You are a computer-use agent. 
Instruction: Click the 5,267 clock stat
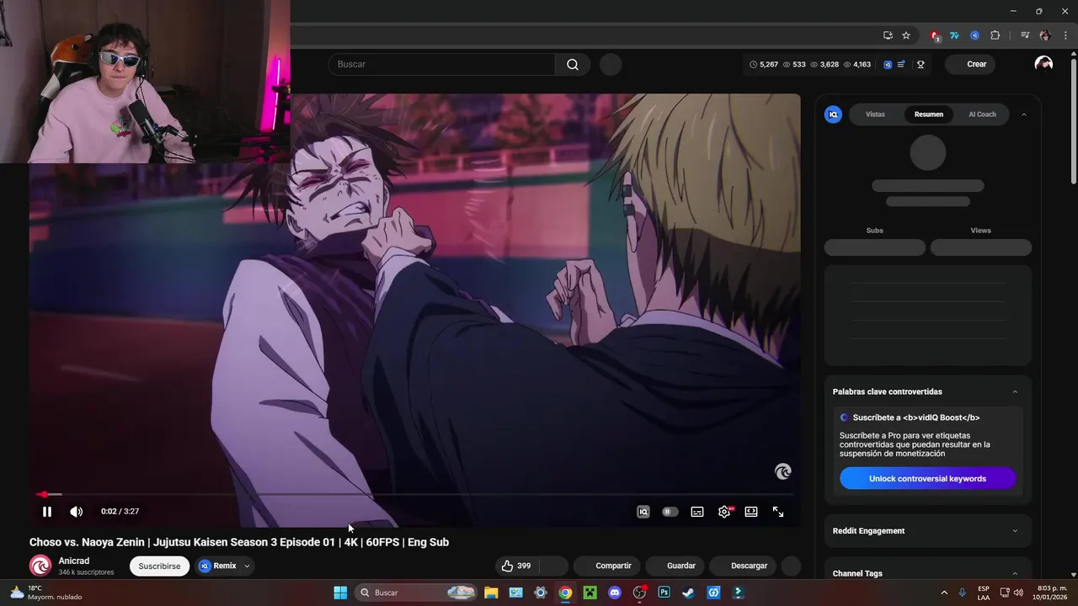pos(764,64)
